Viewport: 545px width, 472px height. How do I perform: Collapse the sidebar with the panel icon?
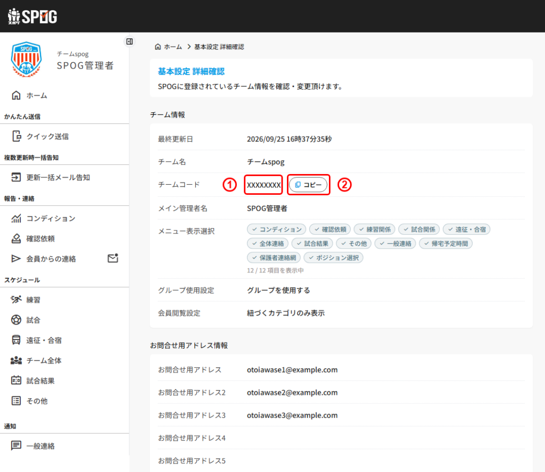point(130,42)
